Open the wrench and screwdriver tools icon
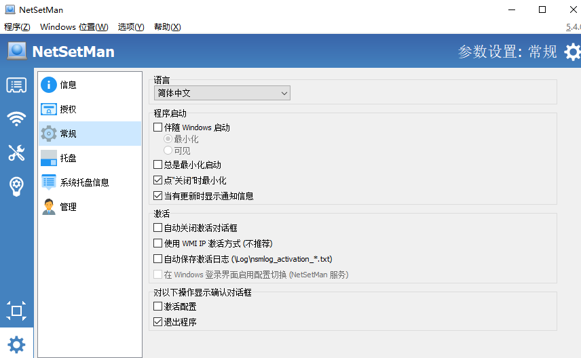This screenshot has width=581, height=358. point(16,153)
